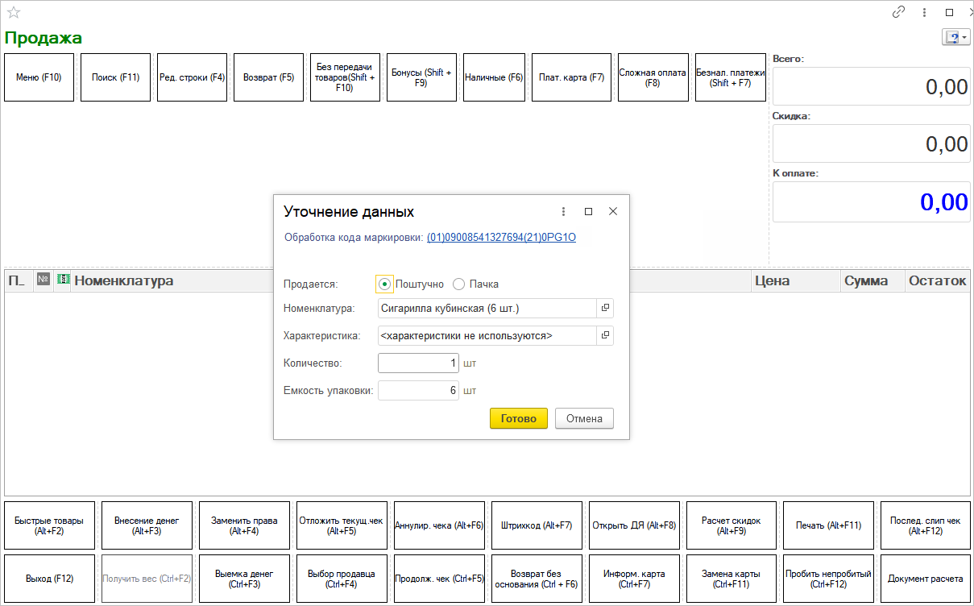Open the main window's three-dot options menu
Image resolution: width=974 pixels, height=606 pixels.
click(x=924, y=12)
